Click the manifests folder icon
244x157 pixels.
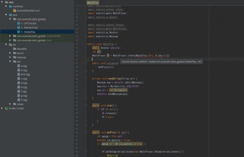click(x=11, y=7)
